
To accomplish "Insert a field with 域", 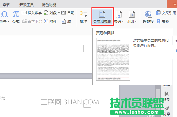I will [66, 21].
